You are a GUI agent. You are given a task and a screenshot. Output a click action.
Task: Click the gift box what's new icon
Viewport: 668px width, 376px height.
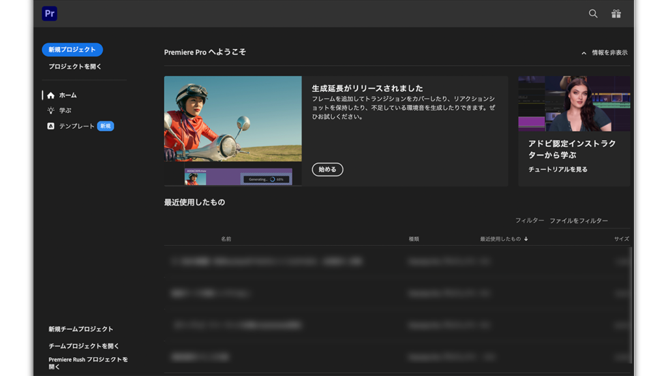(616, 14)
